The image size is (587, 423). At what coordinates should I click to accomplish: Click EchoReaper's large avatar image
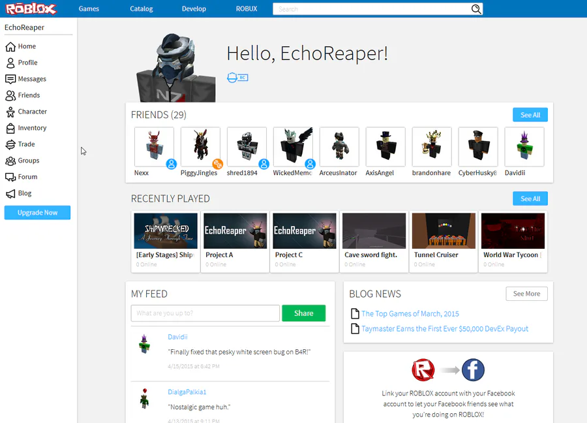pyautogui.click(x=176, y=68)
